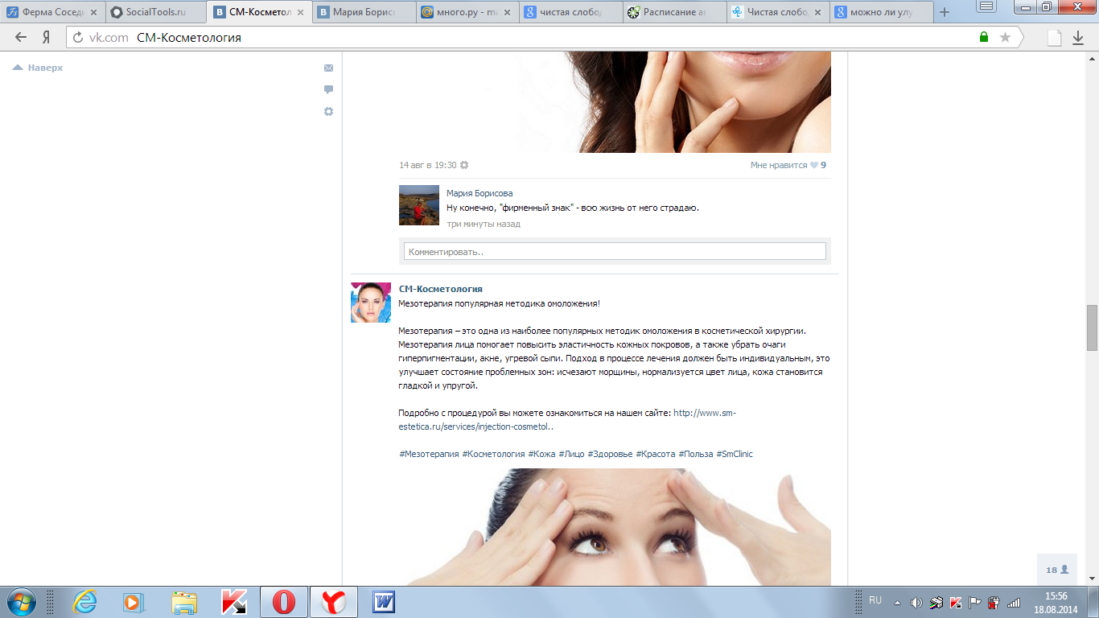Screen dimensions: 1099x618
Task: Click the printer icon in system tray
Action: (936, 602)
